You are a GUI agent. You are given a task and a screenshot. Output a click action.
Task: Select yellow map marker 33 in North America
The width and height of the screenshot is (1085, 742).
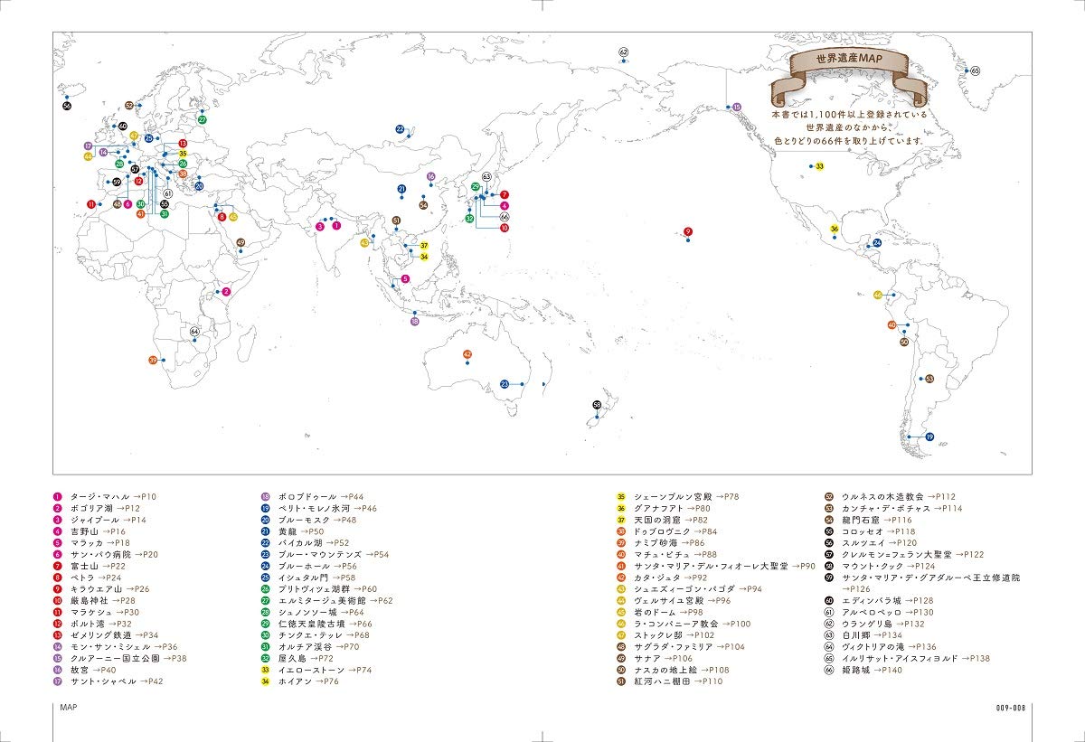pos(819,166)
